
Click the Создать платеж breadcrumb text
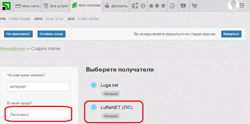tap(46, 49)
